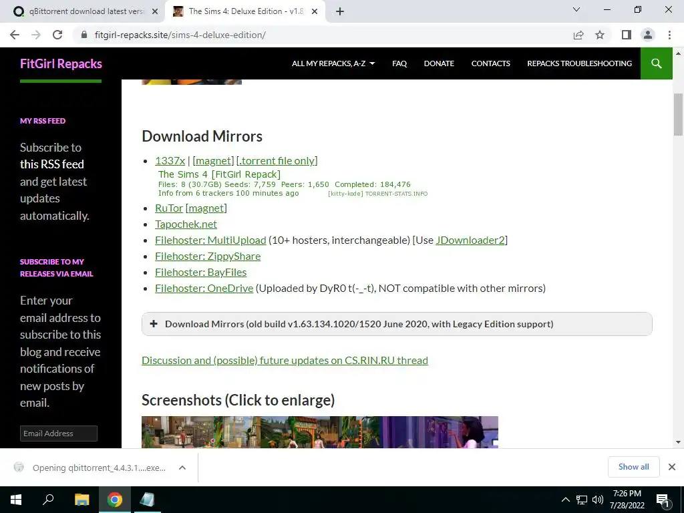The image size is (684, 513).
Task: Select The Sims 4: Deluxe Edition tab
Action: tap(246, 11)
